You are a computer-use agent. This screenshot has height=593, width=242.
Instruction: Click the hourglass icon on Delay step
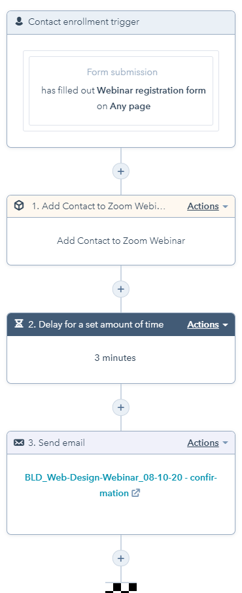pyautogui.click(x=19, y=324)
